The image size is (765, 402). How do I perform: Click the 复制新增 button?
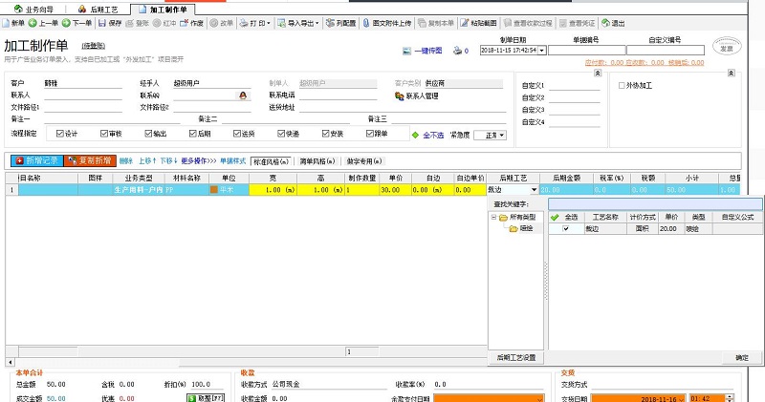point(90,160)
